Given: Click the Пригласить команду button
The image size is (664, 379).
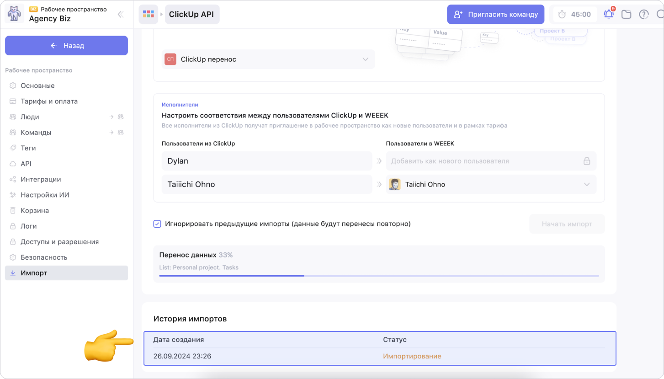Looking at the screenshot, I should [495, 14].
